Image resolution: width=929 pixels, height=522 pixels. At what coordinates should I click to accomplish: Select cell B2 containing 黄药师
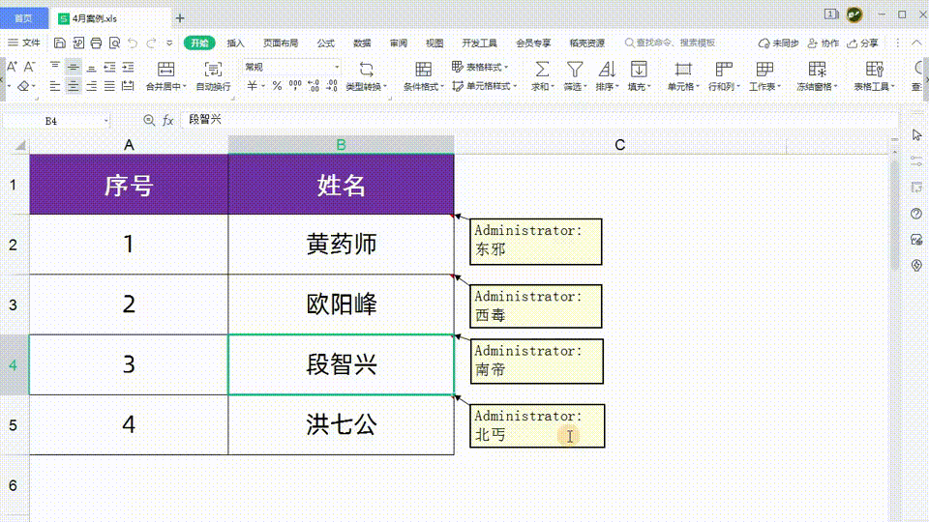coord(341,245)
